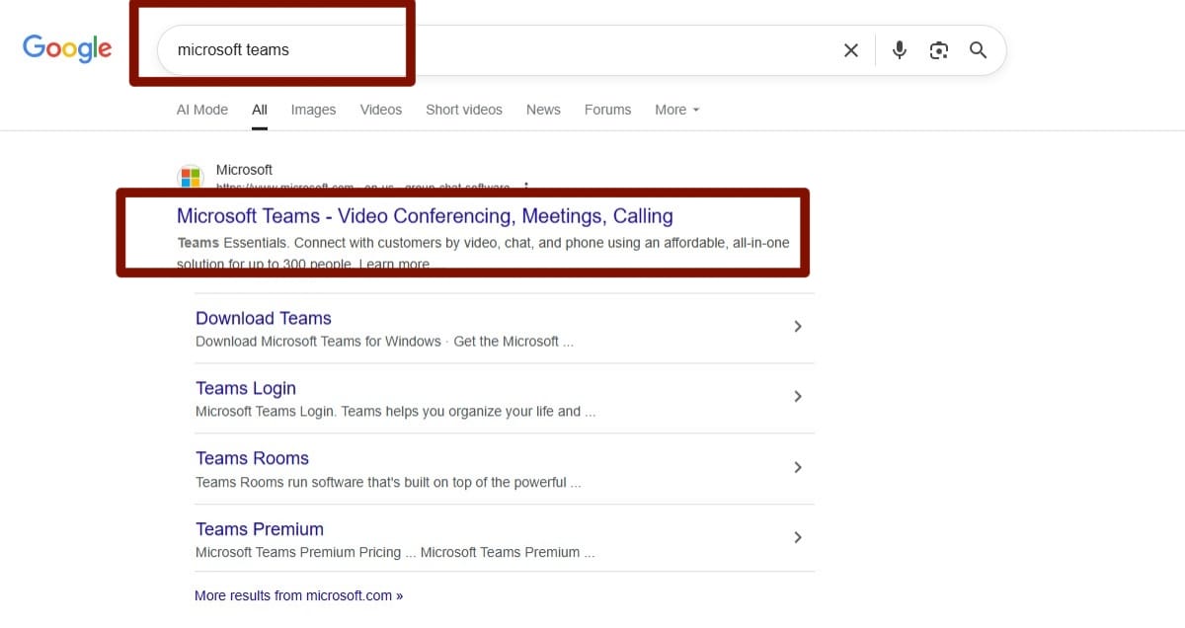The height and width of the screenshot is (628, 1185).
Task: Expand Teams Premium result chevron
Action: (x=798, y=538)
